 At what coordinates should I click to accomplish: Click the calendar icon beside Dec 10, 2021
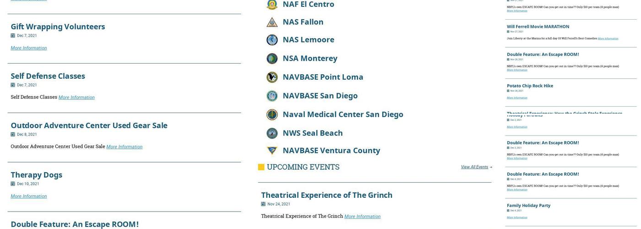point(13,184)
